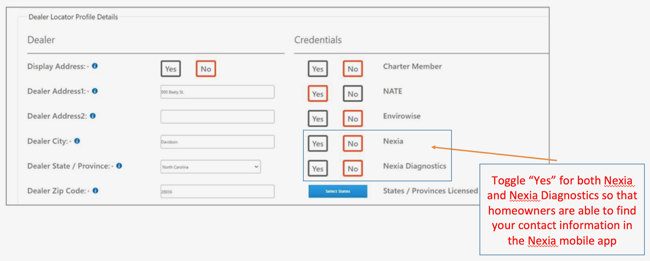The image size is (650, 261).
Task: Click the info icon beside Dealer State / Province
Action: (119, 166)
